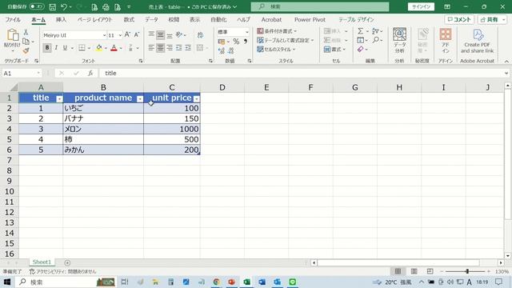Select the Sheet1 worksheet tab
The image size is (512, 288).
coord(42,262)
